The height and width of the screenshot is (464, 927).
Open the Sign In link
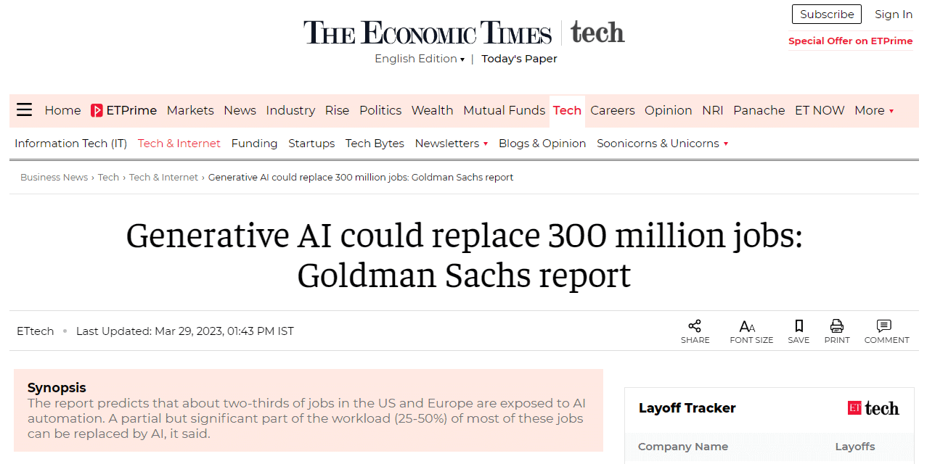click(x=894, y=14)
